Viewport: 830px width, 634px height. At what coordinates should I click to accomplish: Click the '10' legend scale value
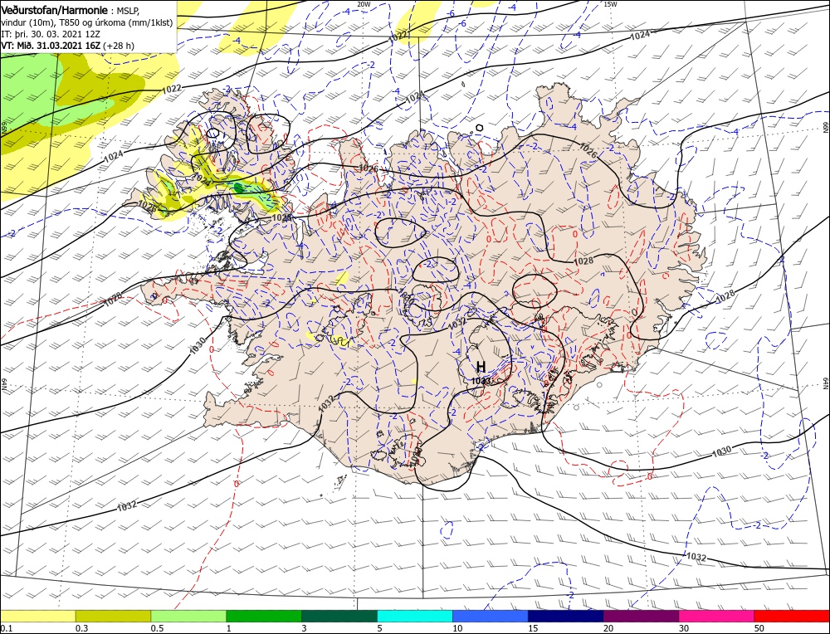(x=457, y=628)
